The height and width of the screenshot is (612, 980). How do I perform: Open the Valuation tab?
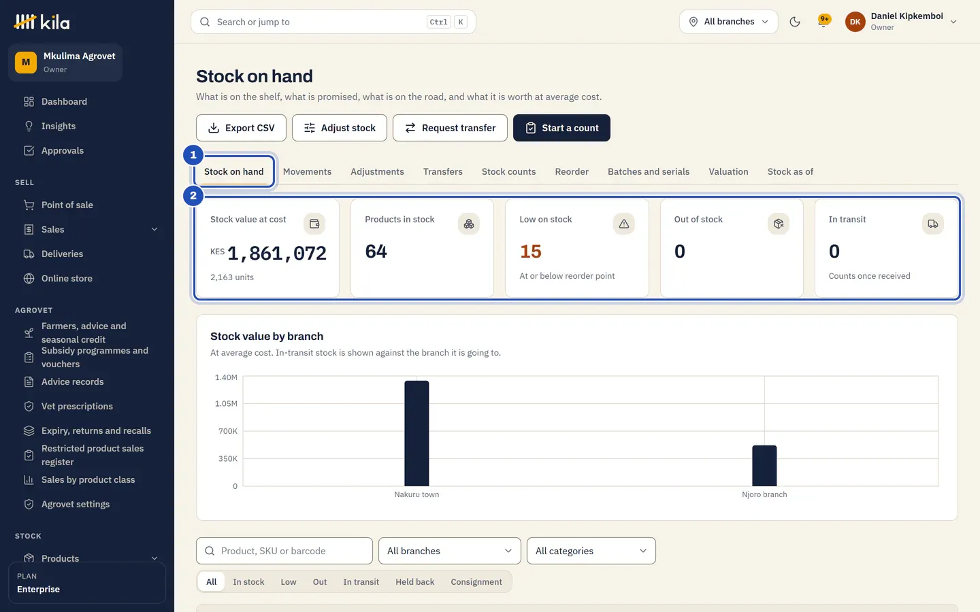click(x=728, y=171)
